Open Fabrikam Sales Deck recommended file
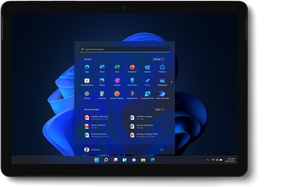 click(97, 118)
